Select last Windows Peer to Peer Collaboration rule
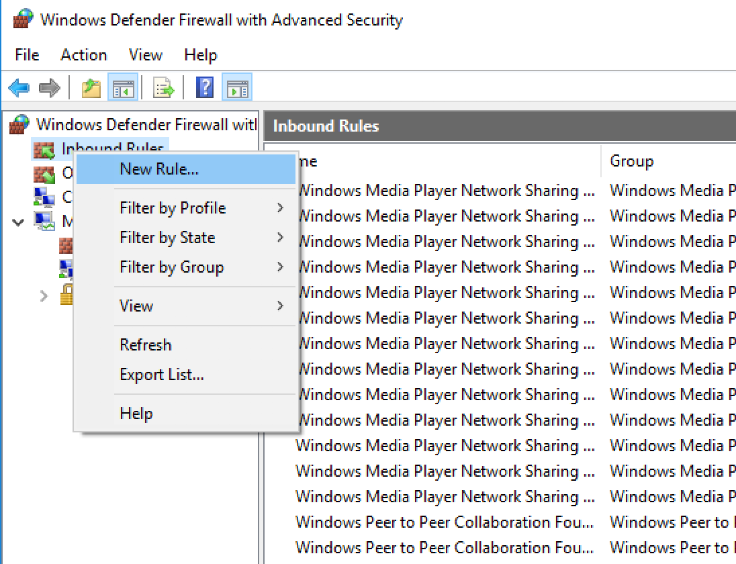 pyautogui.click(x=444, y=547)
